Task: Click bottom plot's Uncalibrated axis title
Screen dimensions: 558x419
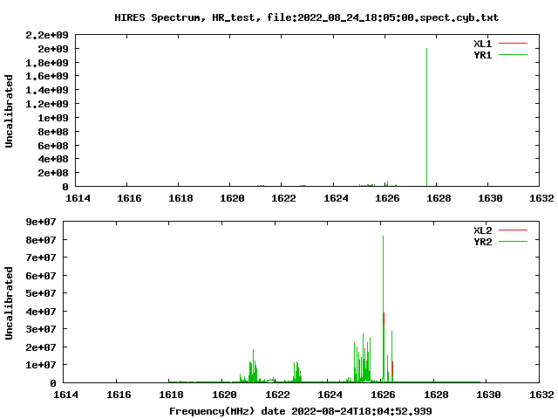Action: [x=9, y=303]
